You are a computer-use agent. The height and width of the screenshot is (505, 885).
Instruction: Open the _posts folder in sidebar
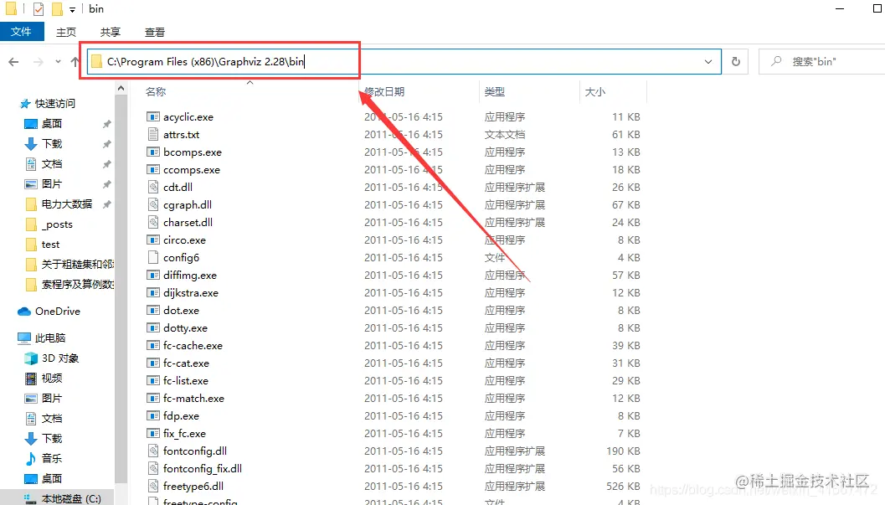pos(57,224)
